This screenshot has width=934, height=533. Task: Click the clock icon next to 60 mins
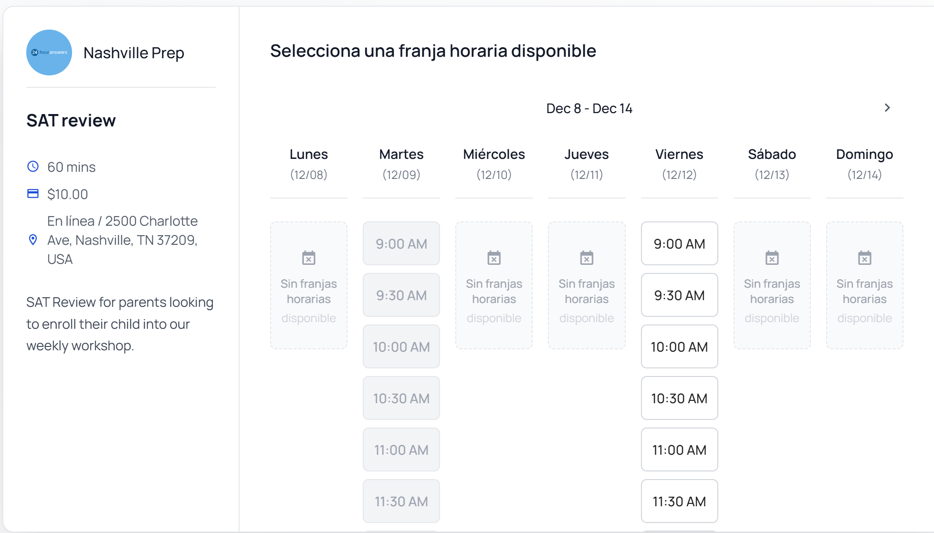(32, 167)
